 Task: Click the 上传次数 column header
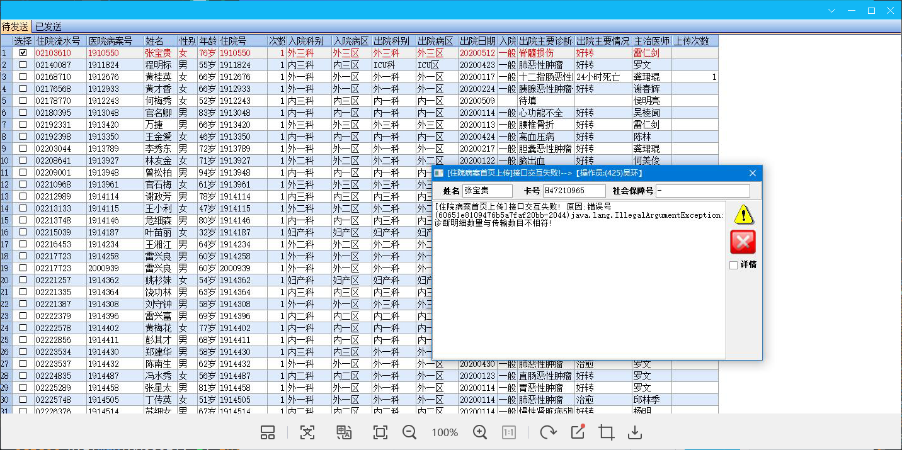click(694, 41)
